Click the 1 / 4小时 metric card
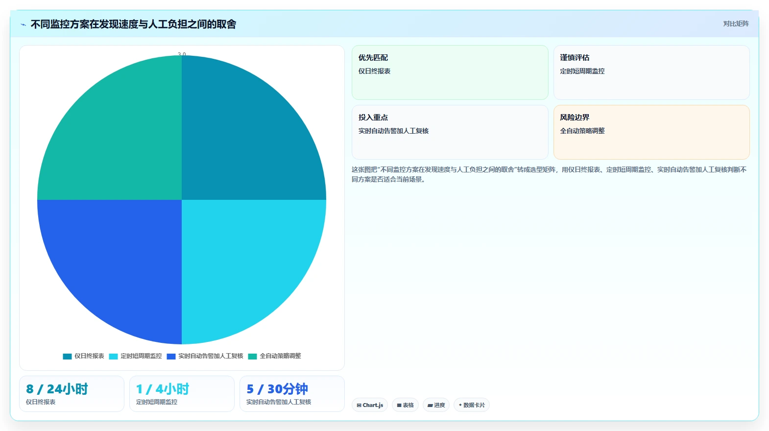 coord(182,394)
